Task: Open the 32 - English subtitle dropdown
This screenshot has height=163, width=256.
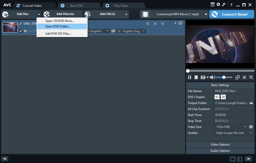Action: tap(131, 31)
